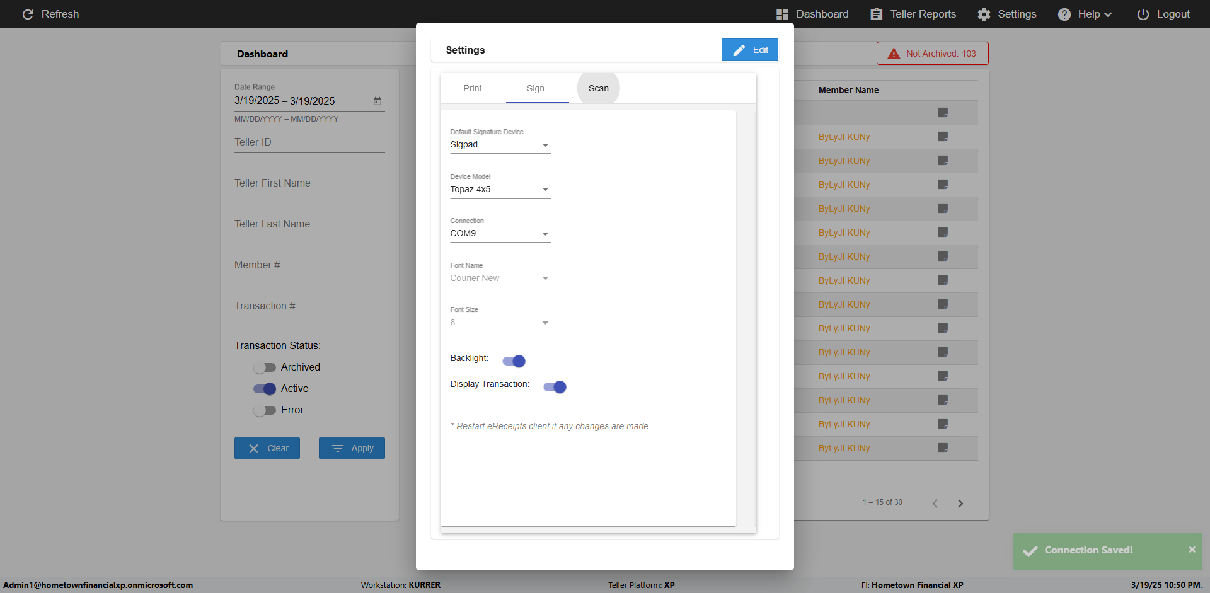Toggle the Backlight switch
The image size is (1210, 593).
[x=514, y=361]
